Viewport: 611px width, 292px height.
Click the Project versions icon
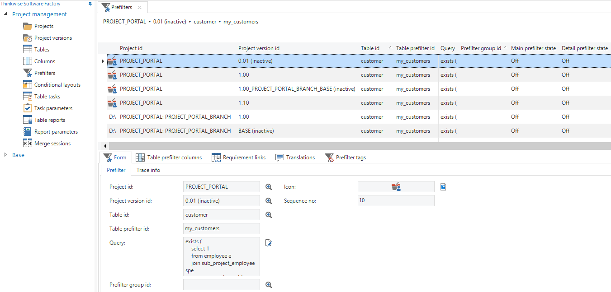[x=27, y=38]
